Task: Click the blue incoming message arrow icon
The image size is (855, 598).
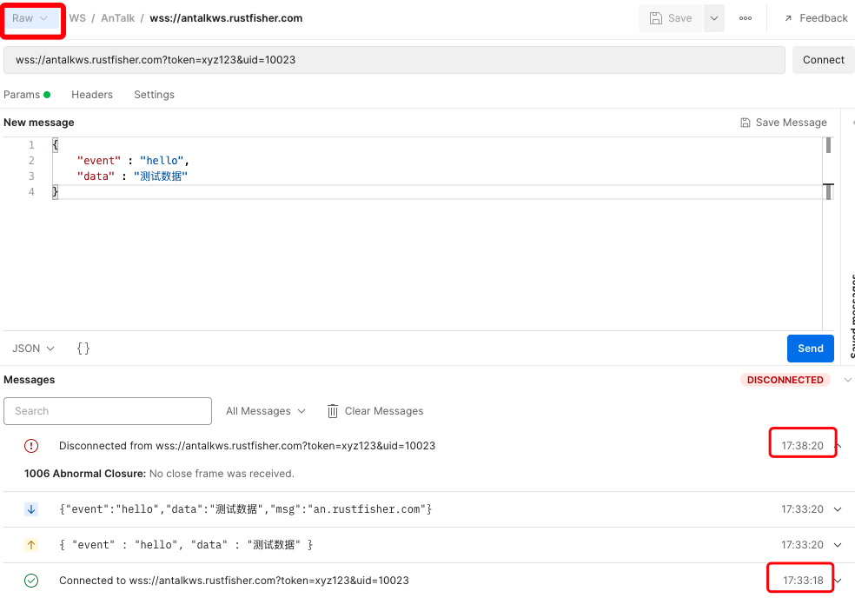Action: [x=31, y=508]
